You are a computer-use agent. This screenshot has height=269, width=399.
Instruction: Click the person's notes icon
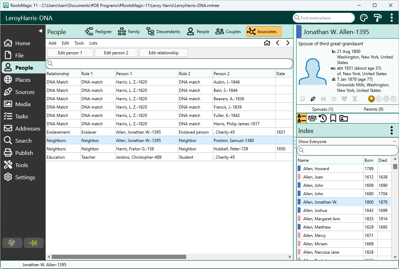tap(303, 99)
